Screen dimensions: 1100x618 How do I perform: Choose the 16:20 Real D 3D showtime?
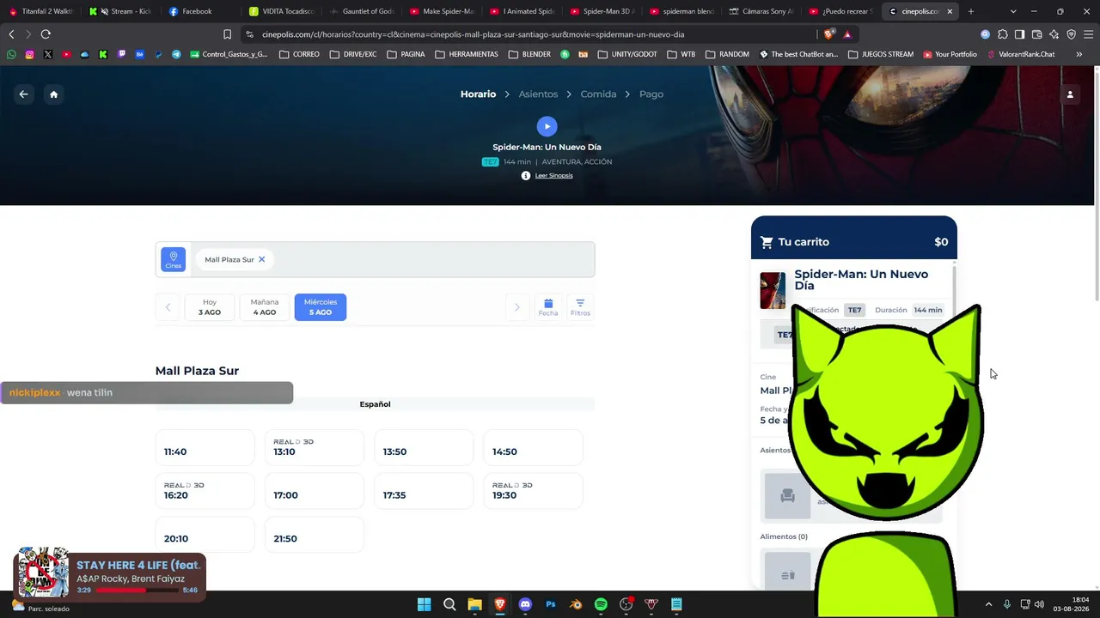[205, 492]
